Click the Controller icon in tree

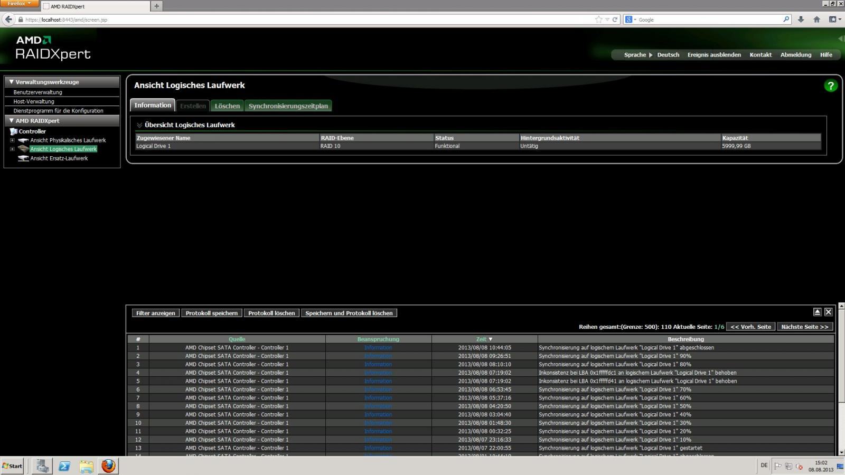coord(14,131)
